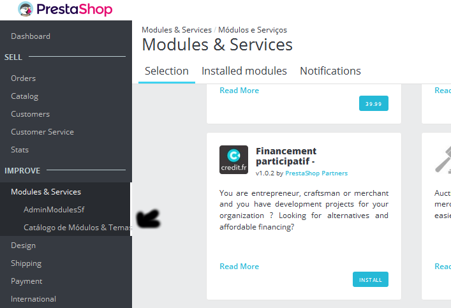This screenshot has height=308, width=451.
Task: Click the auction hammer module icon
Action: pyautogui.click(x=443, y=159)
